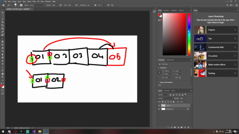
Task: Select the Paint Bucket tool
Action: coord(3,51)
